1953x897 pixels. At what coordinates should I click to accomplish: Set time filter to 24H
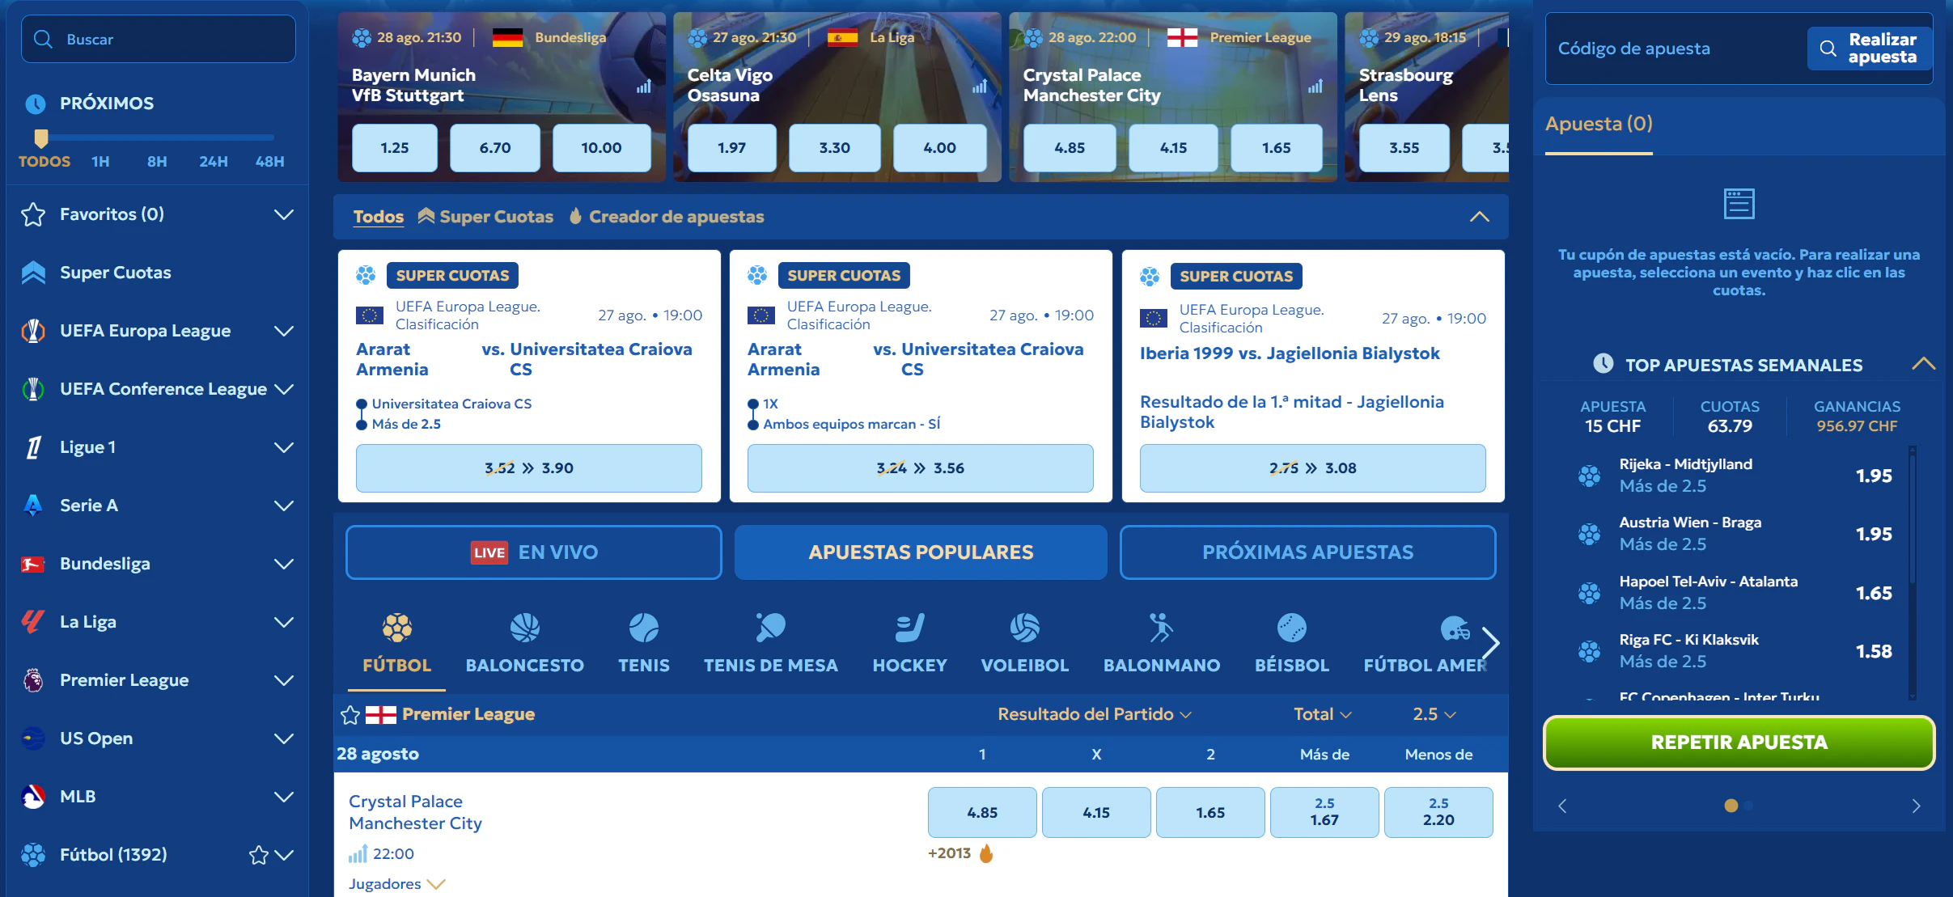(x=214, y=162)
